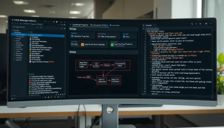
Task: Expand the "Fanks" tree node arrow
Action: 14,41
